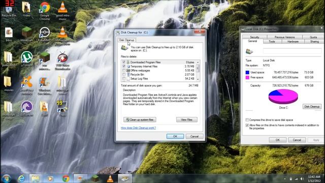Switch to the Security tab in Properties
325x183 pixels.
[255, 37]
